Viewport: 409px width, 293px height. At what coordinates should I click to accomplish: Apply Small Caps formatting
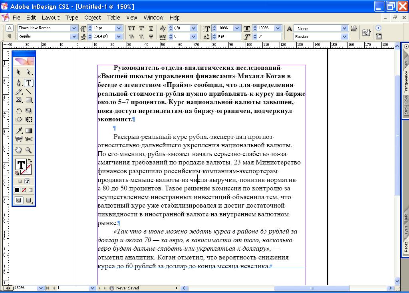point(132,36)
